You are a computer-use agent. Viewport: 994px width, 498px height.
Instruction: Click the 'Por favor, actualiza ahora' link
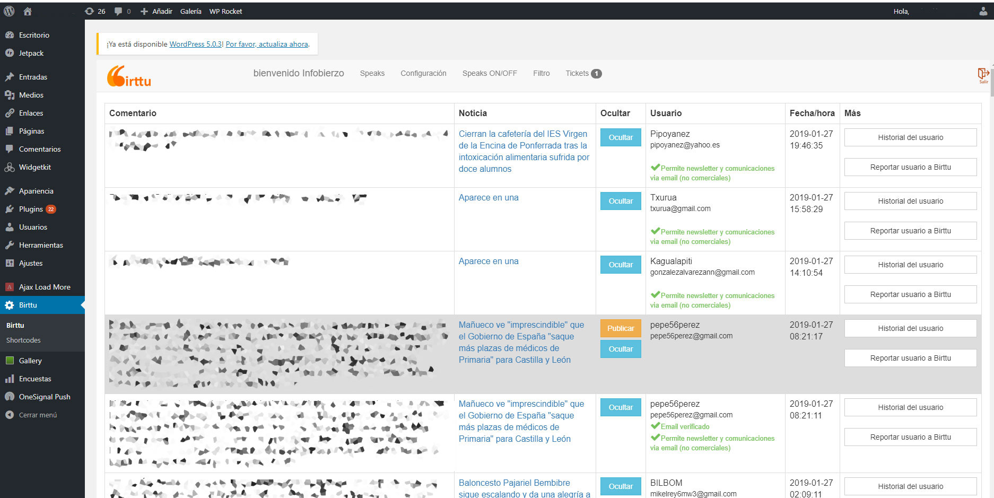pyautogui.click(x=267, y=44)
